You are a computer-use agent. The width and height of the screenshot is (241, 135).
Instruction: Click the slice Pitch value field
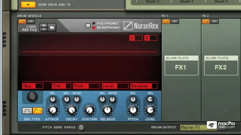tap(87, 86)
